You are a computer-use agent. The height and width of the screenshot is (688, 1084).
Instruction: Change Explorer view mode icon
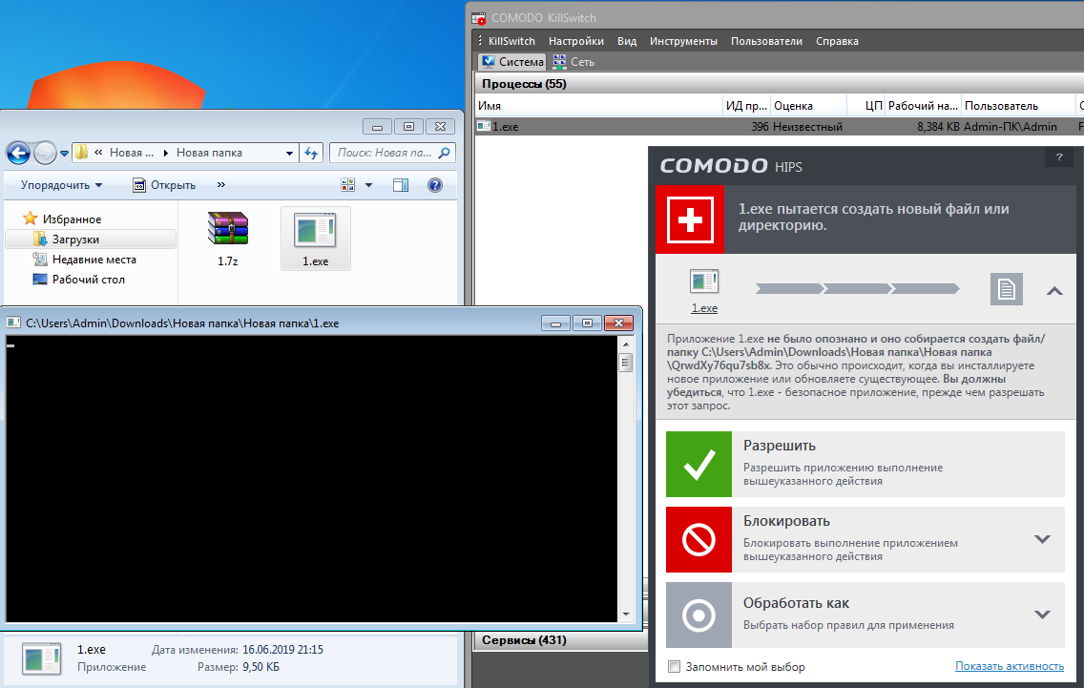[x=347, y=184]
